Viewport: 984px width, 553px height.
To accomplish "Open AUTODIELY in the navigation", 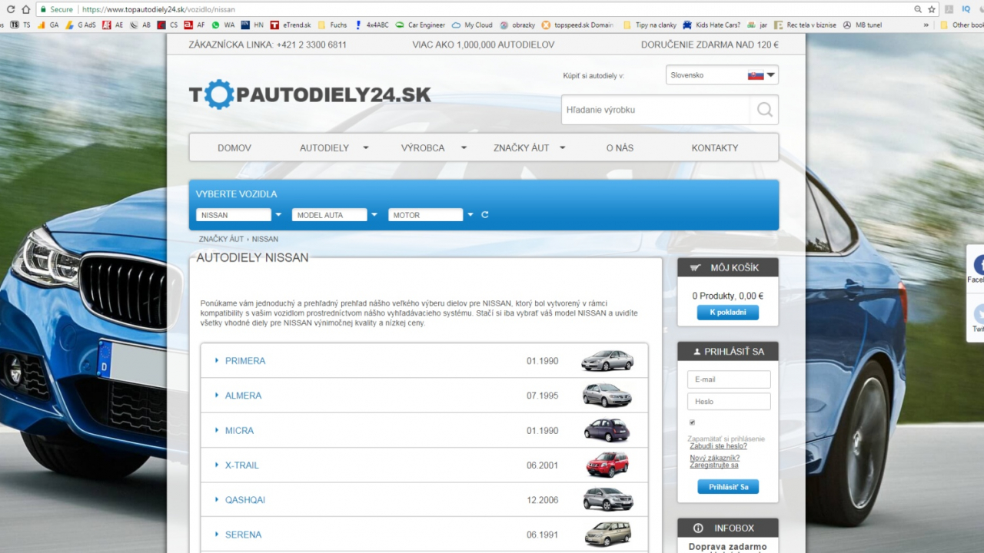I will pyautogui.click(x=324, y=147).
